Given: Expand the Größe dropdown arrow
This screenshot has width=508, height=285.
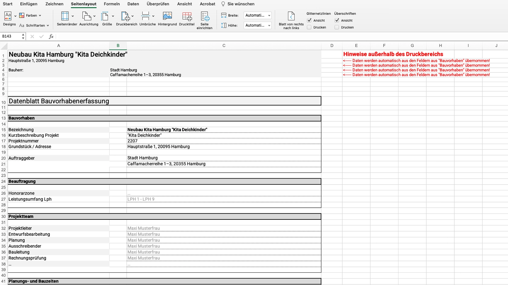Looking at the screenshot, I should click(113, 16).
